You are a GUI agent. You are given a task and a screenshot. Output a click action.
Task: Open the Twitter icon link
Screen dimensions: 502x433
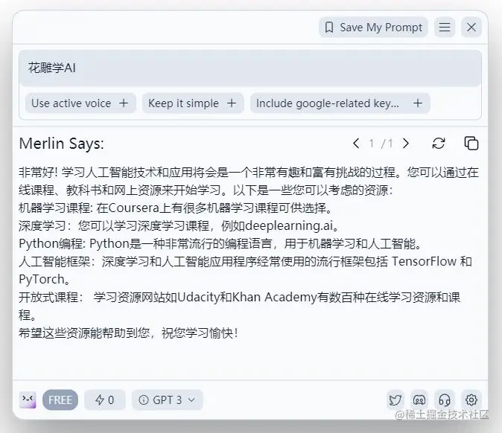pyautogui.click(x=395, y=400)
